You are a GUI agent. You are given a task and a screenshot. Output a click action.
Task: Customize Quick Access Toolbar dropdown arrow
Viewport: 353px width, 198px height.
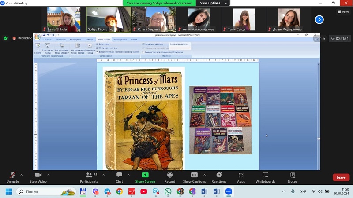click(58, 35)
